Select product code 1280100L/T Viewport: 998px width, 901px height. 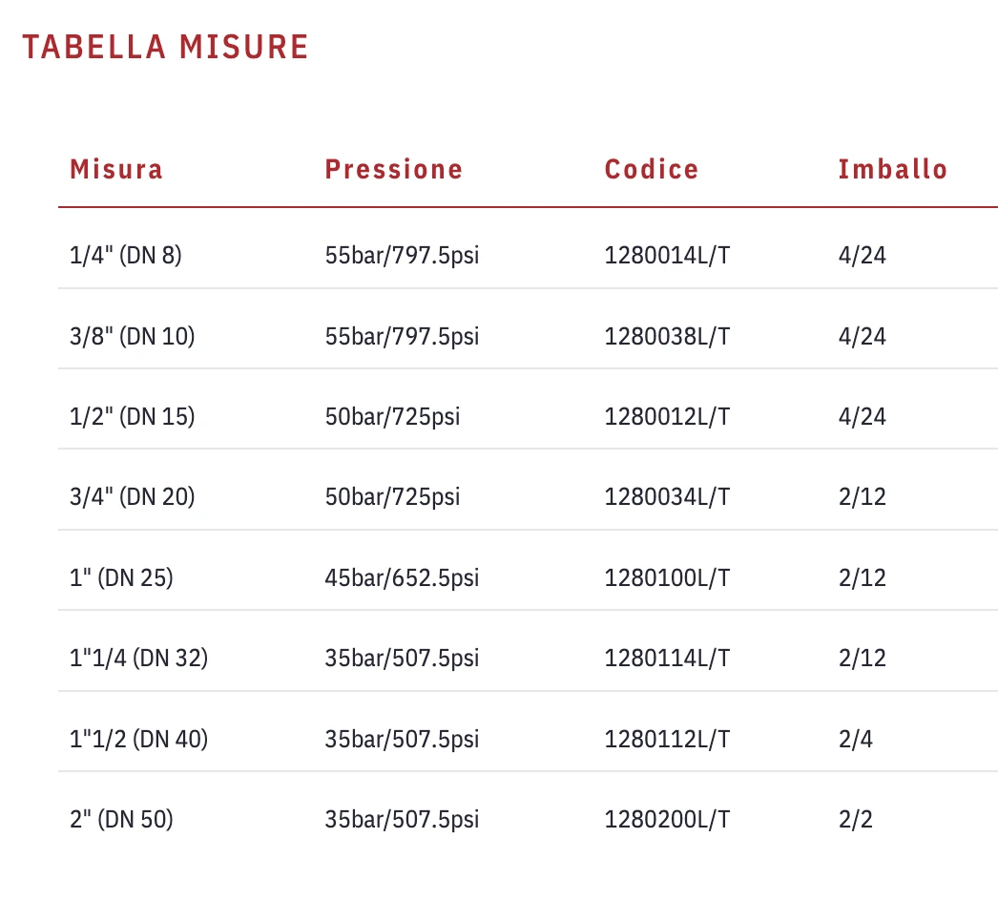[667, 577]
